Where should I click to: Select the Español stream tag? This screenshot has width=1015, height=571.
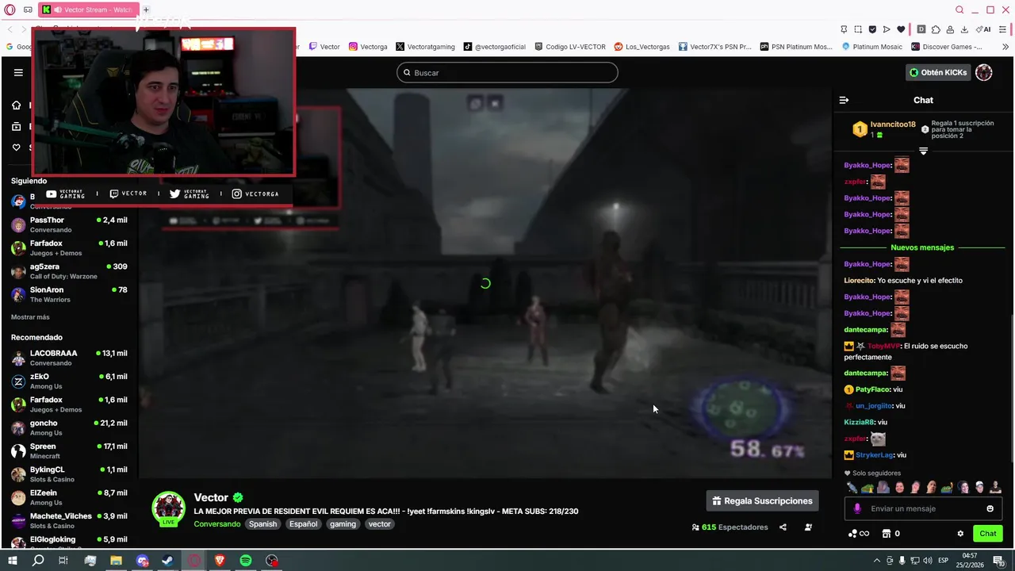(303, 524)
